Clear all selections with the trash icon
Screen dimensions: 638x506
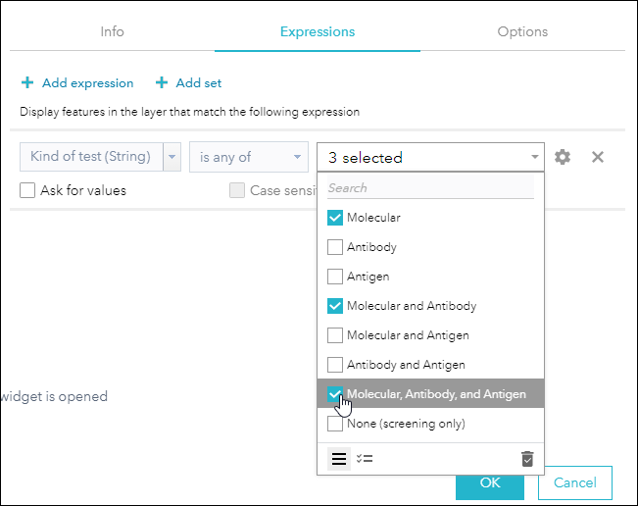(527, 459)
